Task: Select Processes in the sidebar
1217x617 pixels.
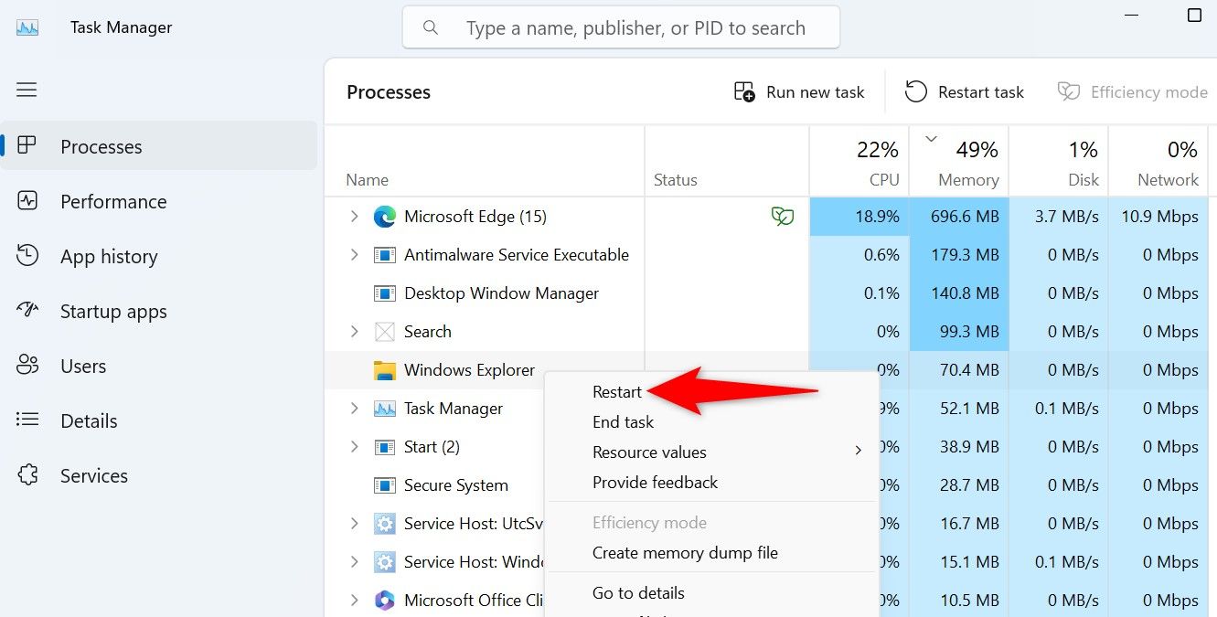Action: 101,146
